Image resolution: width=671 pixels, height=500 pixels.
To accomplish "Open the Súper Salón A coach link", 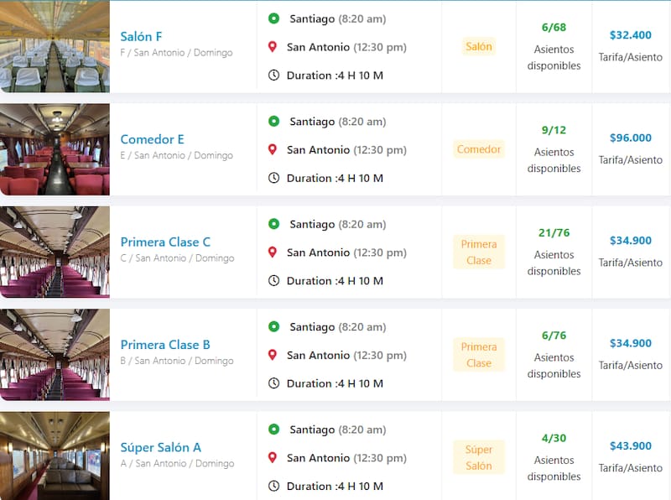I will pos(160,447).
